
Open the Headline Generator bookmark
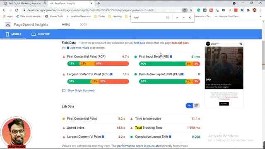click(x=79, y=17)
